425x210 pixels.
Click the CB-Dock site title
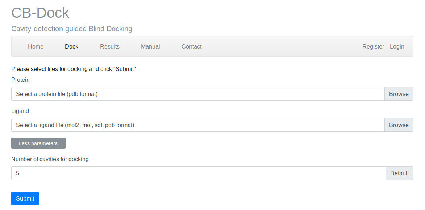(x=40, y=13)
